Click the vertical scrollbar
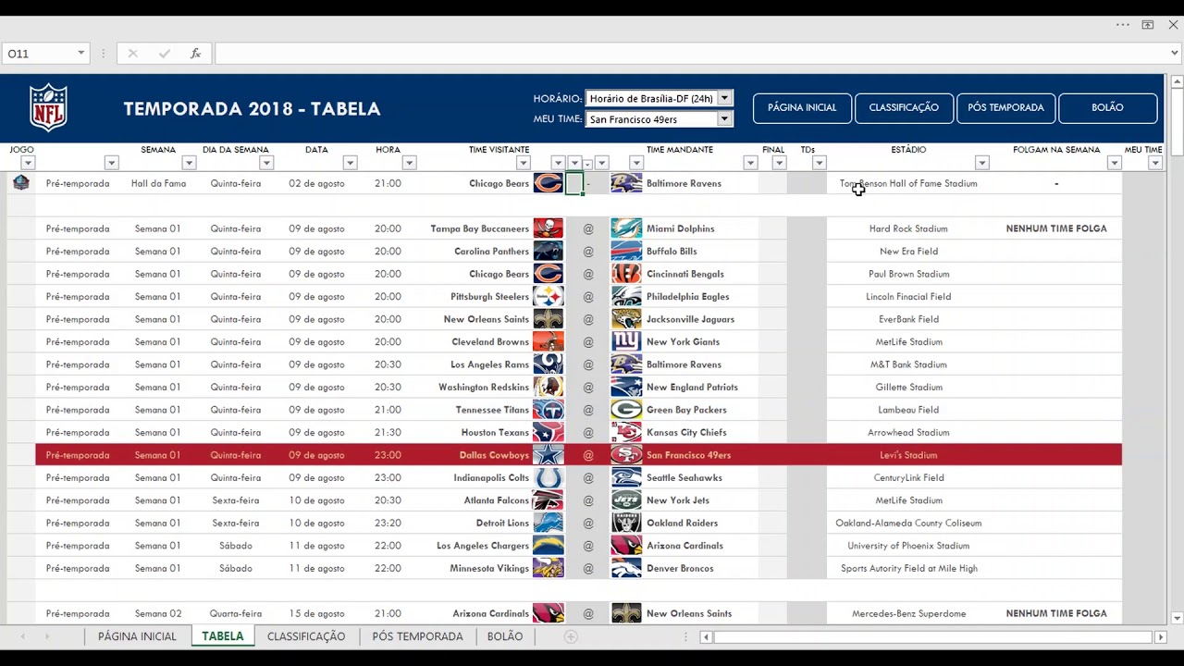The height and width of the screenshot is (666, 1184). (x=1177, y=348)
